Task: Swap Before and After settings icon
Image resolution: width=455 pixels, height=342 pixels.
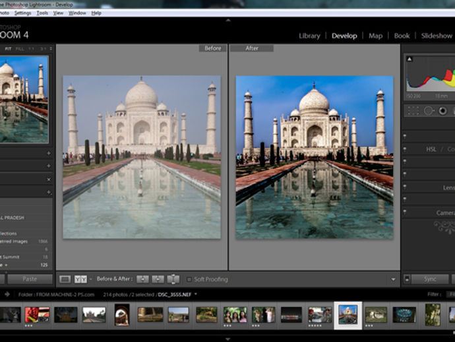Action: tap(173, 279)
